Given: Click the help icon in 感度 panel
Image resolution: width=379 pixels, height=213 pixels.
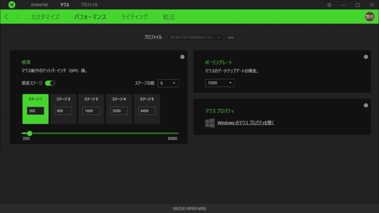Looking at the screenshot, I should [182, 57].
